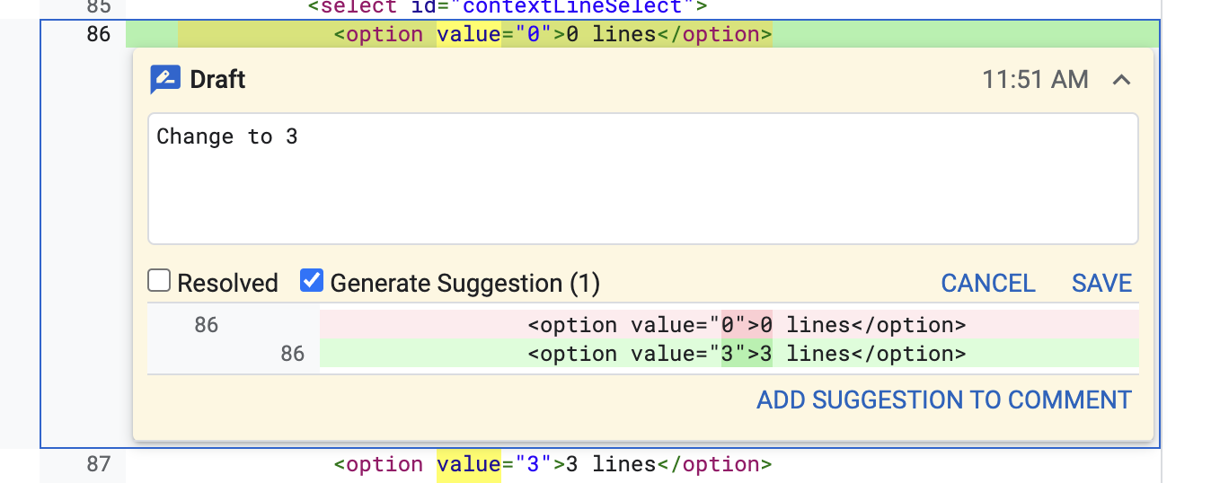Click into the 'Change to 3' comment box
Image resolution: width=1211 pixels, height=483 pixels.
pyautogui.click(x=642, y=179)
